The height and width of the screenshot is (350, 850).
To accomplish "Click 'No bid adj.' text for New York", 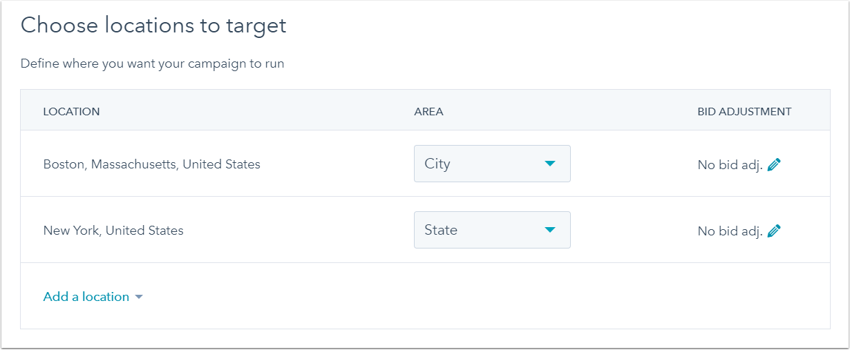I will click(730, 231).
